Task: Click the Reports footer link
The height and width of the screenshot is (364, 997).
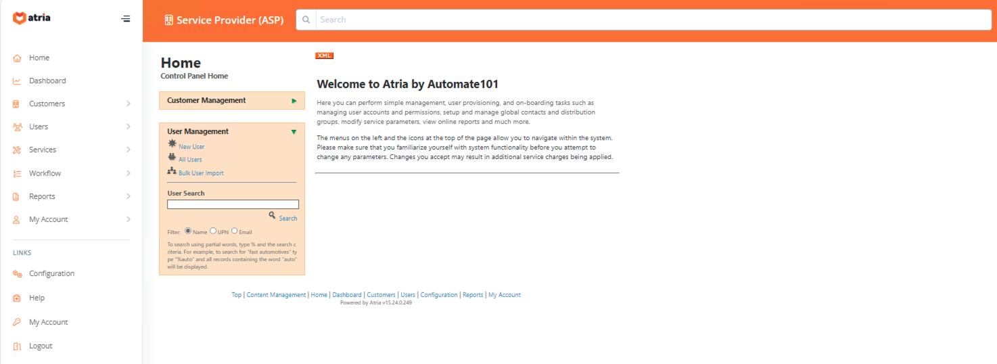Action: click(473, 295)
